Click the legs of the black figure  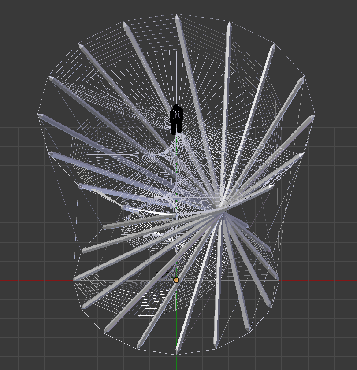176,128
